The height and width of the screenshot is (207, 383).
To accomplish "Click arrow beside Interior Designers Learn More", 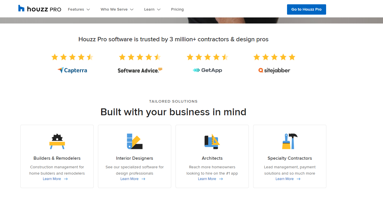I will 143,179.
